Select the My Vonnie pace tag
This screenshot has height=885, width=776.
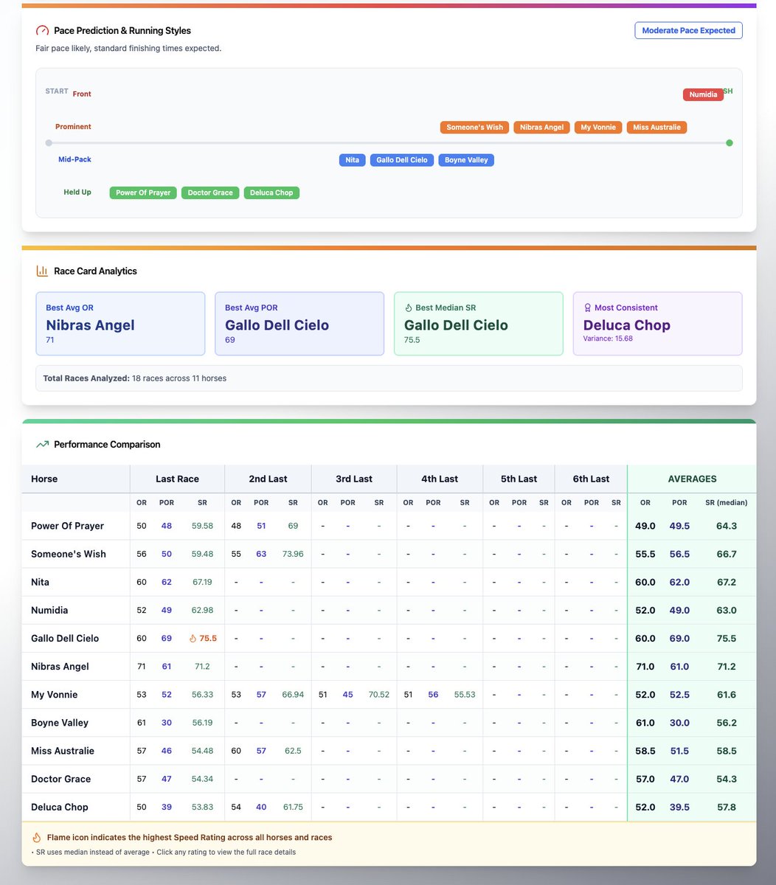coord(598,128)
